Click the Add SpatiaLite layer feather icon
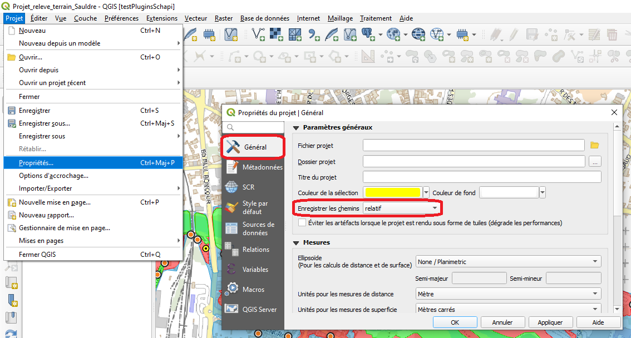Image resolution: width=631 pixels, height=338 pixels. (332, 34)
